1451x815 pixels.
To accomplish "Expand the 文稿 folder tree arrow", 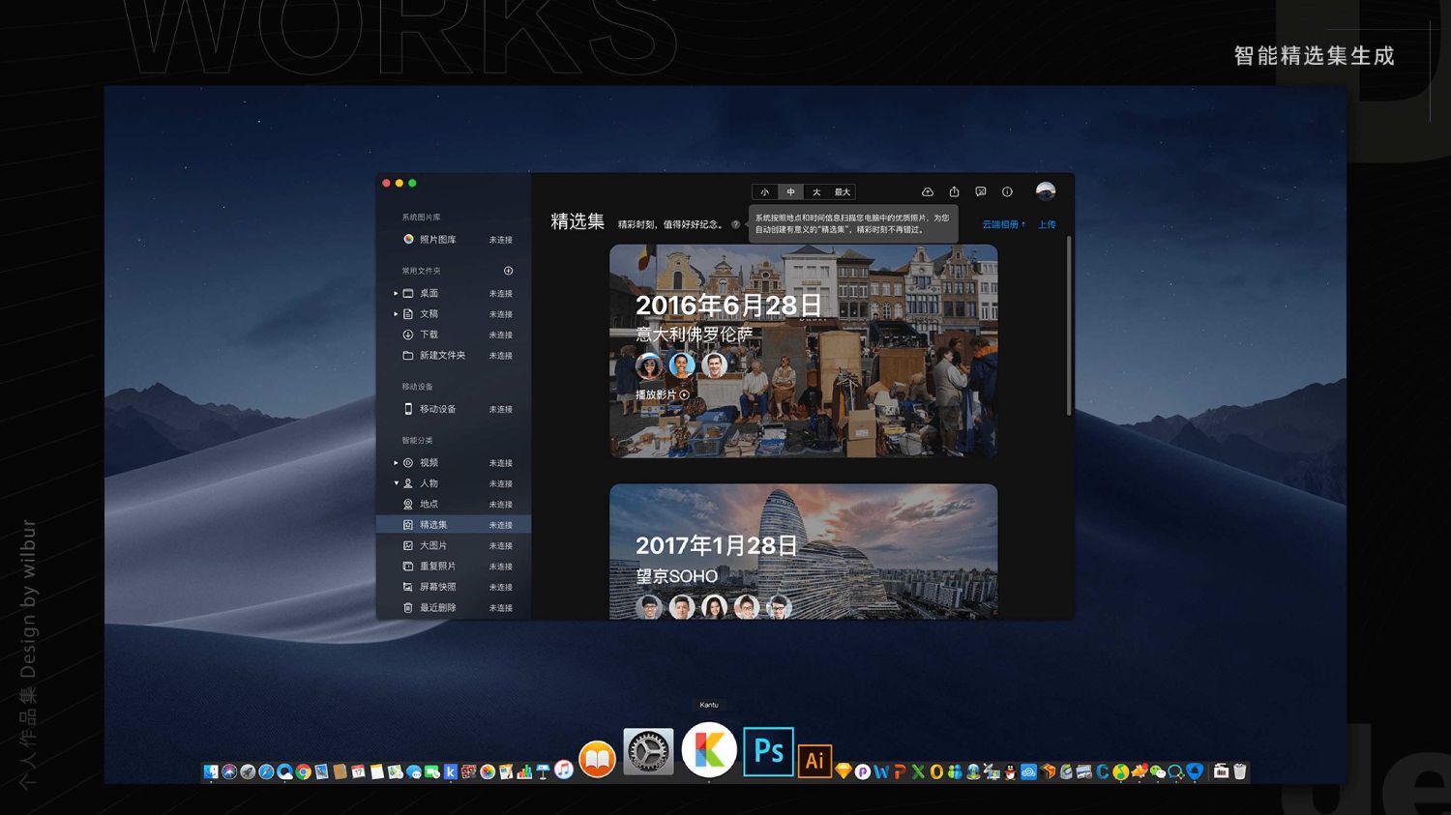I will click(x=396, y=314).
